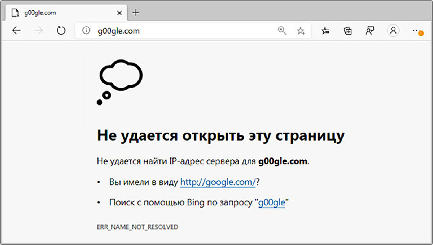Click the page icon on g00gle.com tab
The height and width of the screenshot is (245, 433).
pos(15,13)
